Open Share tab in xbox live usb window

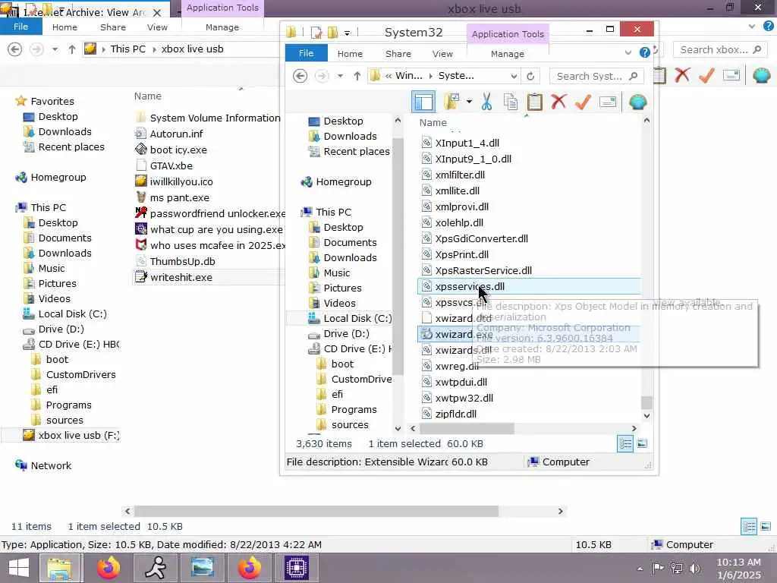(112, 27)
